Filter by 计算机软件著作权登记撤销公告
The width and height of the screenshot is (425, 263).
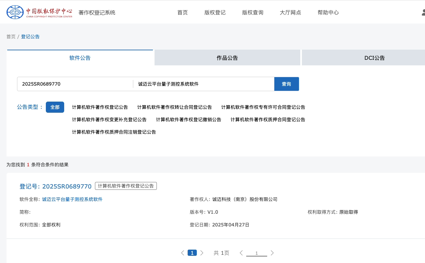coord(189,120)
